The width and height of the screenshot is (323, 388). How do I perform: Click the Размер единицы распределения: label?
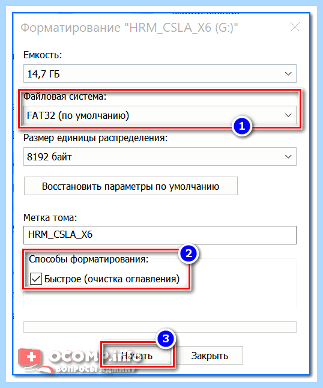click(95, 138)
